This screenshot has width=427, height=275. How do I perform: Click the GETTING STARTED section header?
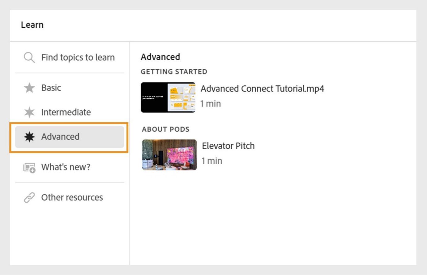tap(174, 72)
